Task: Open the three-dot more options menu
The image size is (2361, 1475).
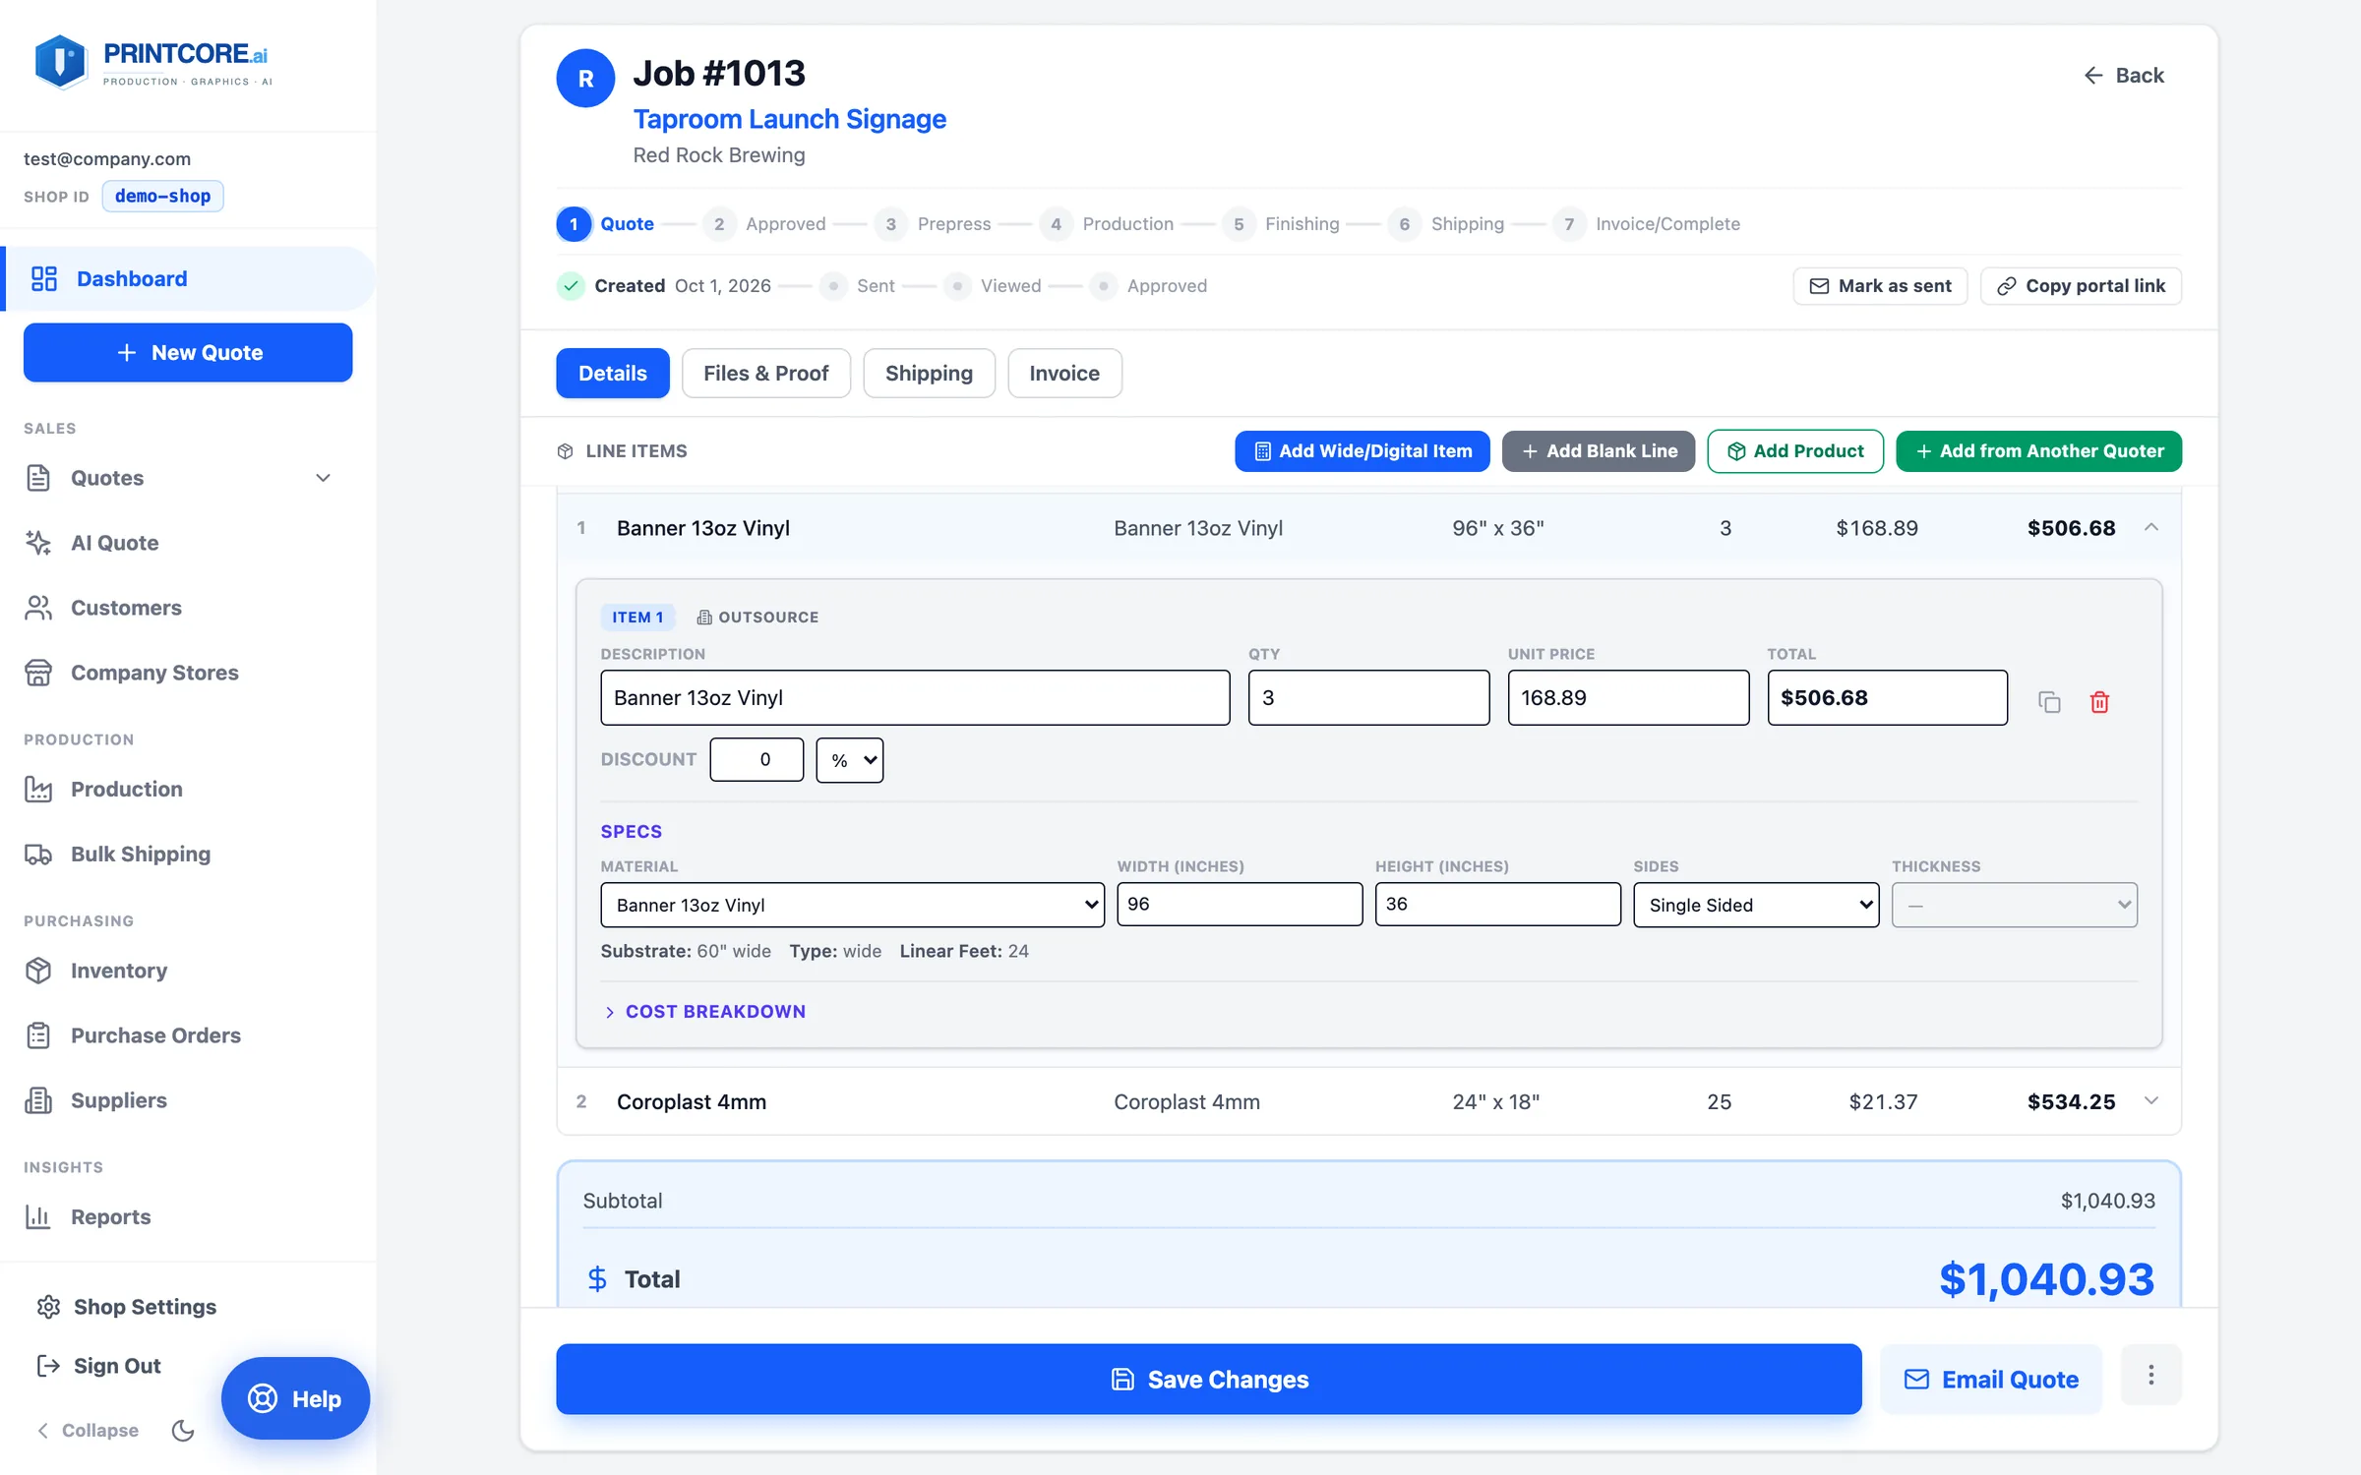Action: pyautogui.click(x=2150, y=1375)
